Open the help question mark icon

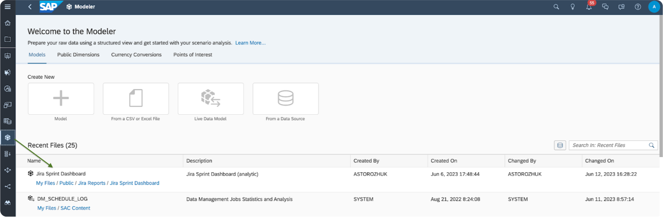pyautogui.click(x=638, y=7)
